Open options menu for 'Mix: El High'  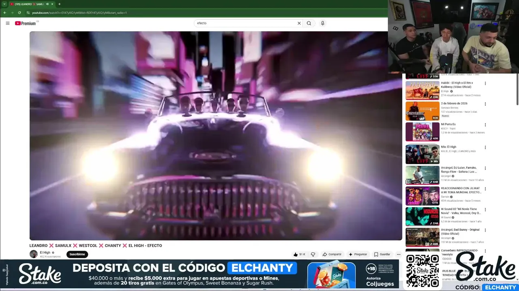coord(485,148)
